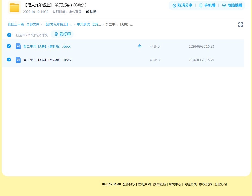Open the 服务协议 footer link
Image resolution: width=252 pixels, height=196 pixels.
coord(129,184)
